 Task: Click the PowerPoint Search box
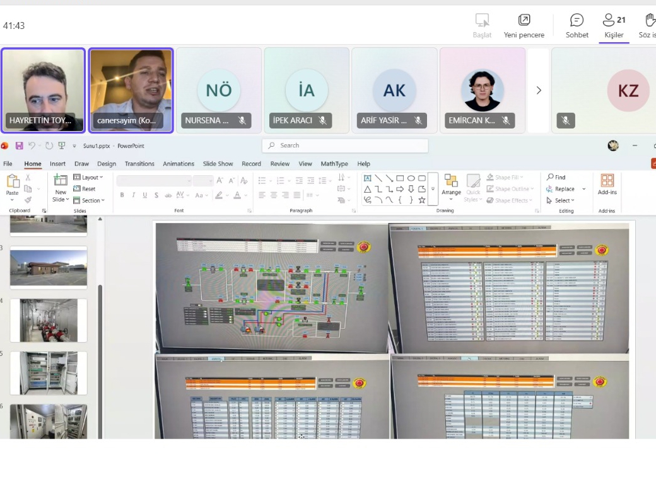coord(345,146)
